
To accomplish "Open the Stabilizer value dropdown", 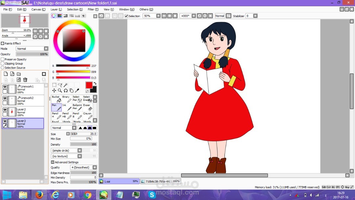I will (255, 16).
